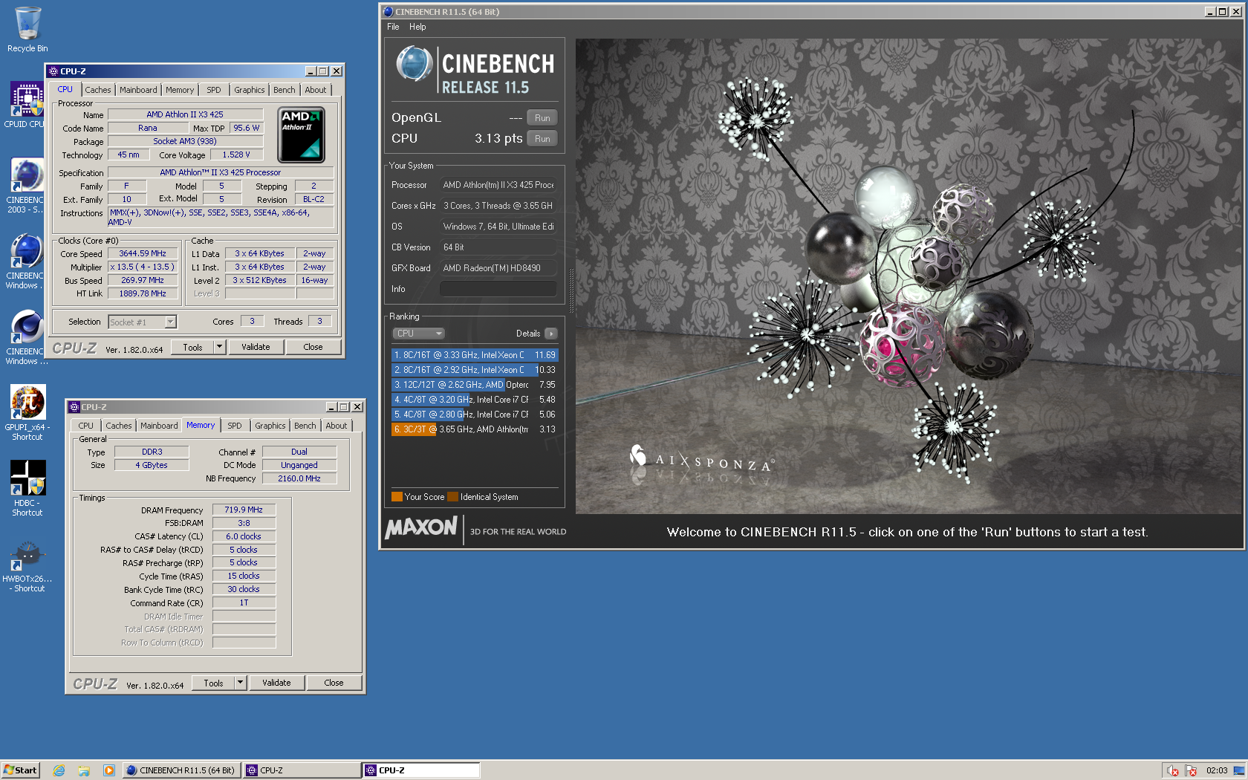Switch to Bench tab in upper CPU-Z

pos(284,90)
